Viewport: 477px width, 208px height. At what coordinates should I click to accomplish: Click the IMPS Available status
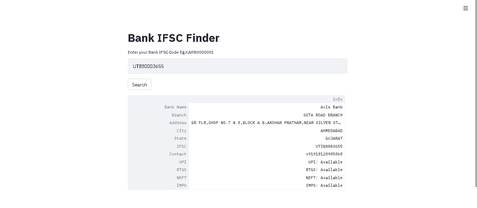pos(324,185)
